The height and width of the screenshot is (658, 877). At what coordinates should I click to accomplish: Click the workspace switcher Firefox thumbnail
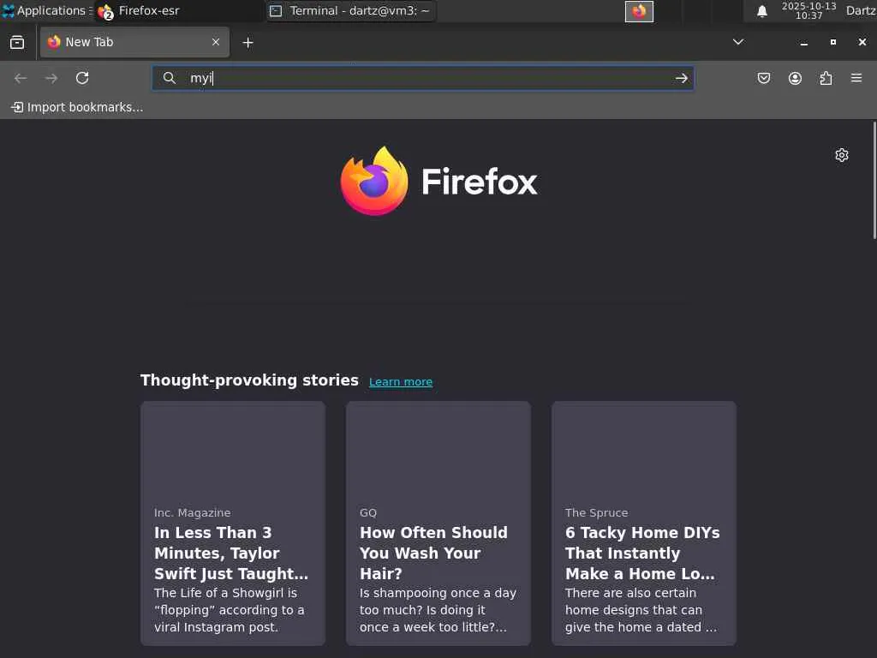[639, 11]
